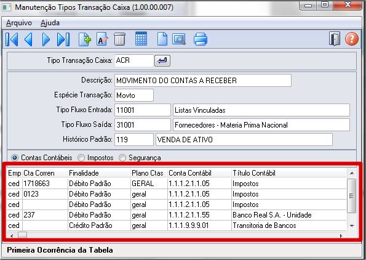Image resolution: width=366 pixels, height=260 pixels.
Task: Click grid scroll down arrow
Action: (352, 226)
